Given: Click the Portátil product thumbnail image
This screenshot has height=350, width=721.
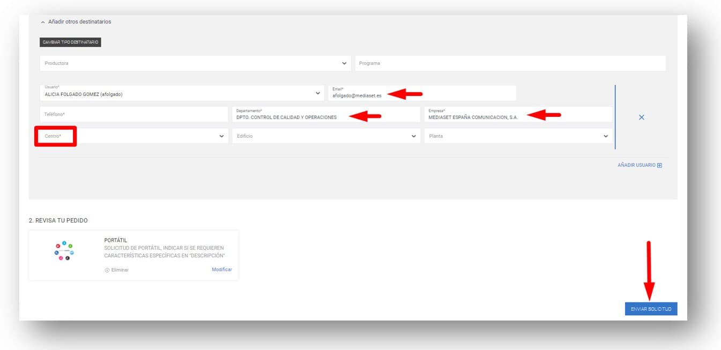Looking at the screenshot, I should 64,251.
